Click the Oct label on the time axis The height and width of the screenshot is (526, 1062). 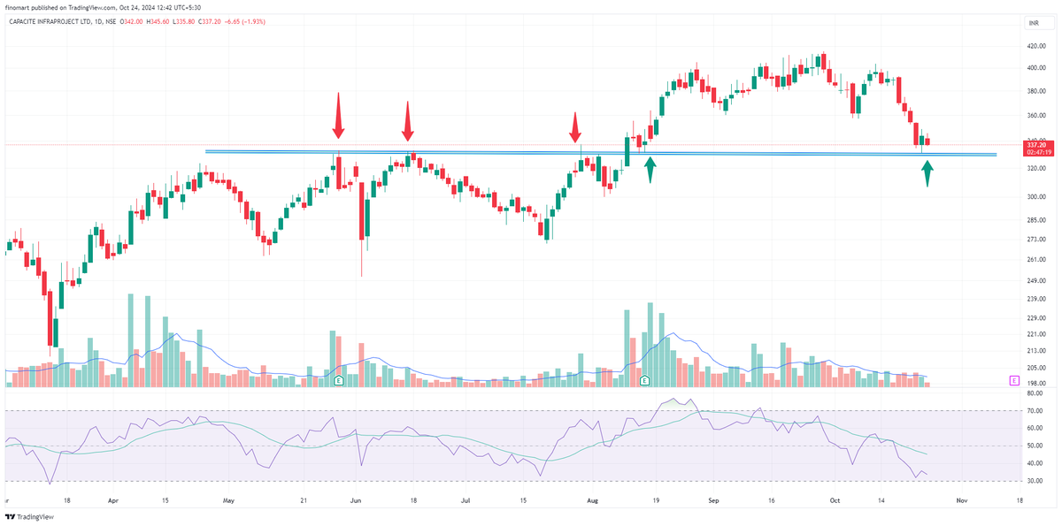pyautogui.click(x=835, y=499)
